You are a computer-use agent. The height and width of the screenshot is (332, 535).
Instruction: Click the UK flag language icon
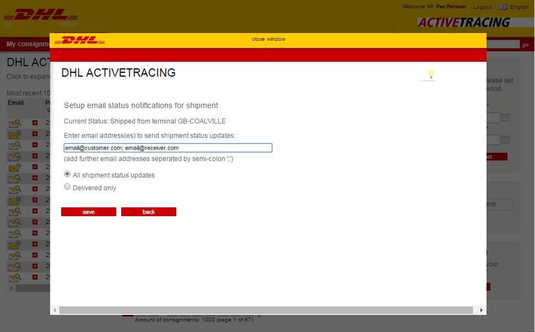pos(503,7)
